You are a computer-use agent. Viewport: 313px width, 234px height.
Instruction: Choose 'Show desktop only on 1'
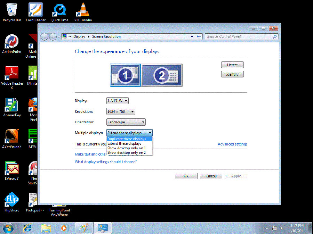126,148
